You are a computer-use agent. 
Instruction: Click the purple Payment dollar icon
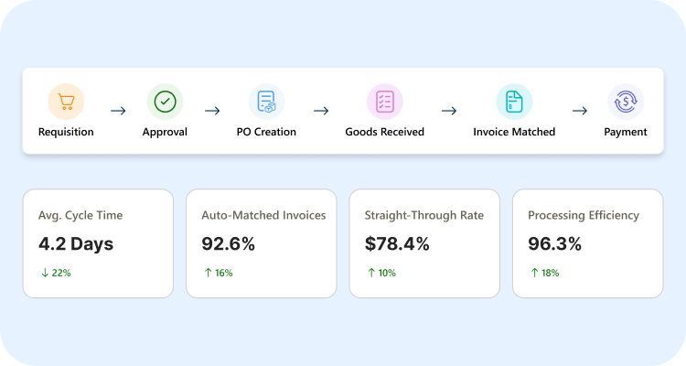click(x=626, y=102)
